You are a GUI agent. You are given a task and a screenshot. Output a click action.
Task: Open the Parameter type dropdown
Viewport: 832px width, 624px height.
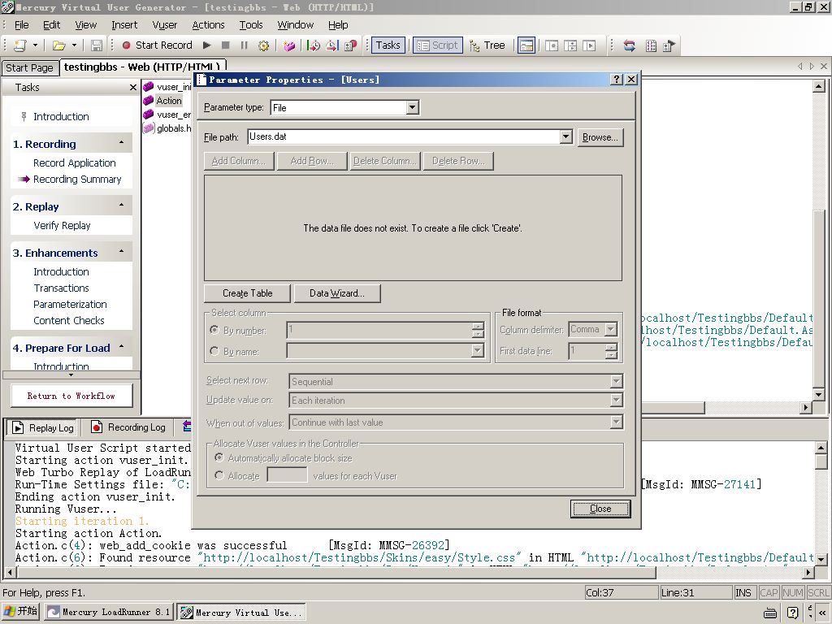[x=412, y=108]
